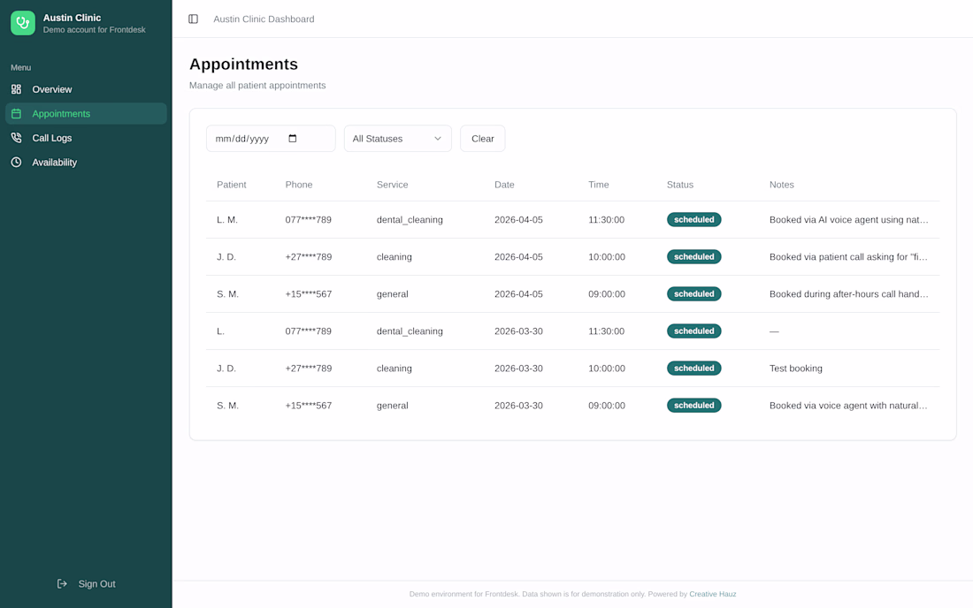This screenshot has width=973, height=608.
Task: Click the Appointments calendar icon in sidebar
Action: click(16, 113)
